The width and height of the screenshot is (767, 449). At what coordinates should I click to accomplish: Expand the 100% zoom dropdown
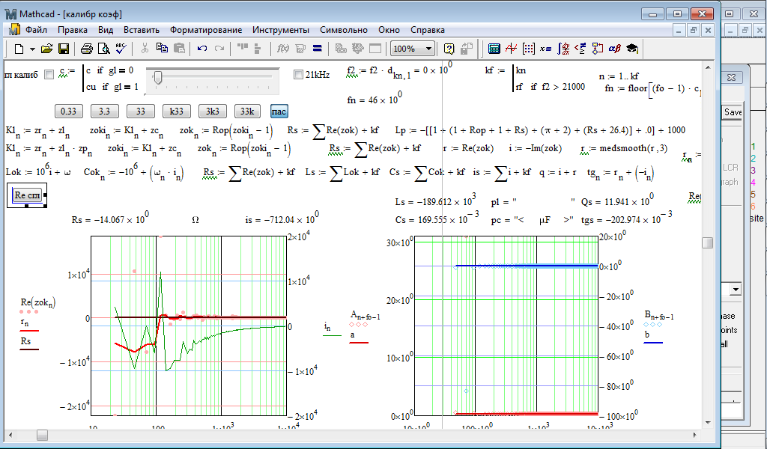click(428, 49)
